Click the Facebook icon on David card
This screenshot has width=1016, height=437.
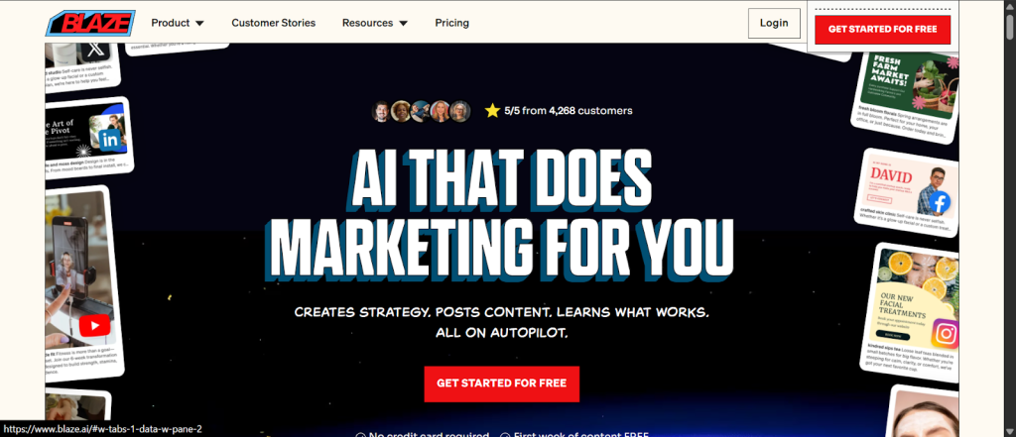[939, 202]
